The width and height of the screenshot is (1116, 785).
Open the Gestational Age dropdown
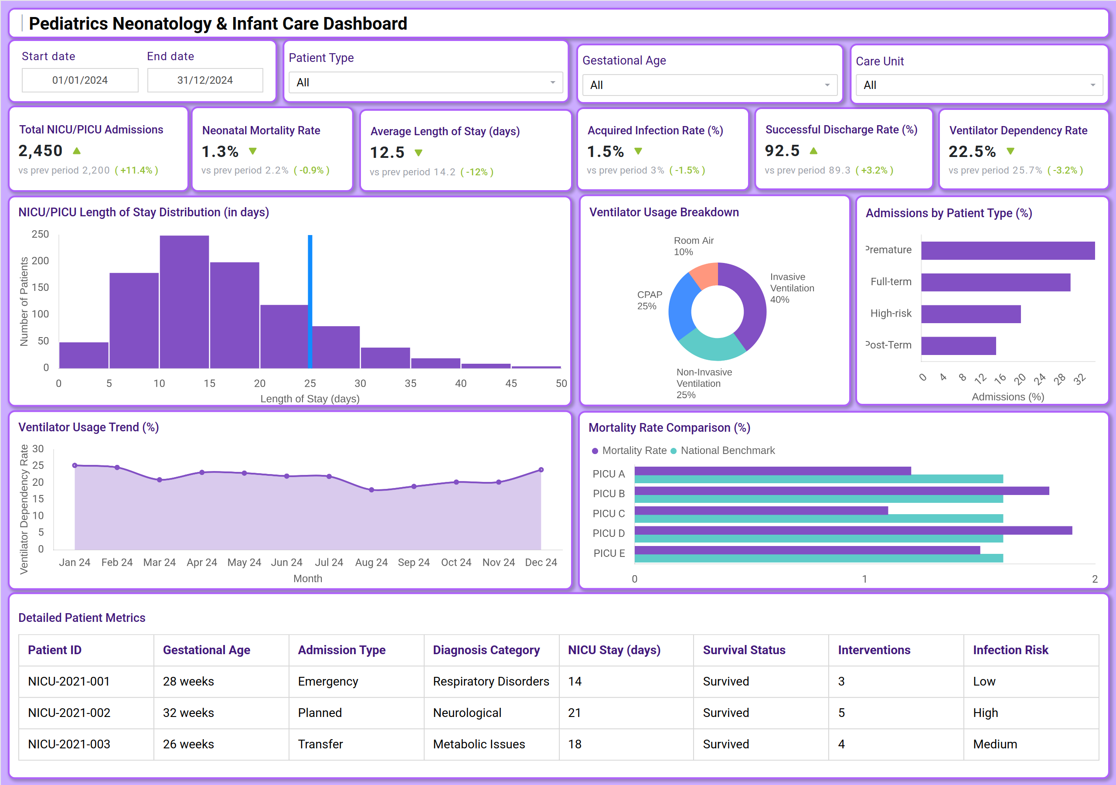click(710, 85)
